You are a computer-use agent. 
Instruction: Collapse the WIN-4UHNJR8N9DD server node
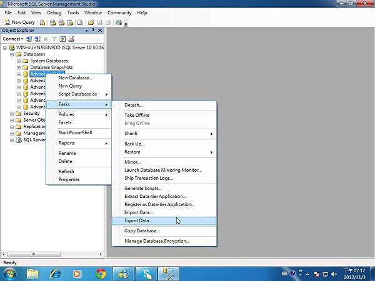5,48
